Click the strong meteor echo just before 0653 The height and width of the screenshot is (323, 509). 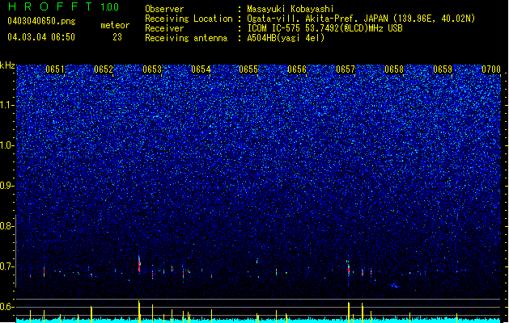tap(139, 264)
